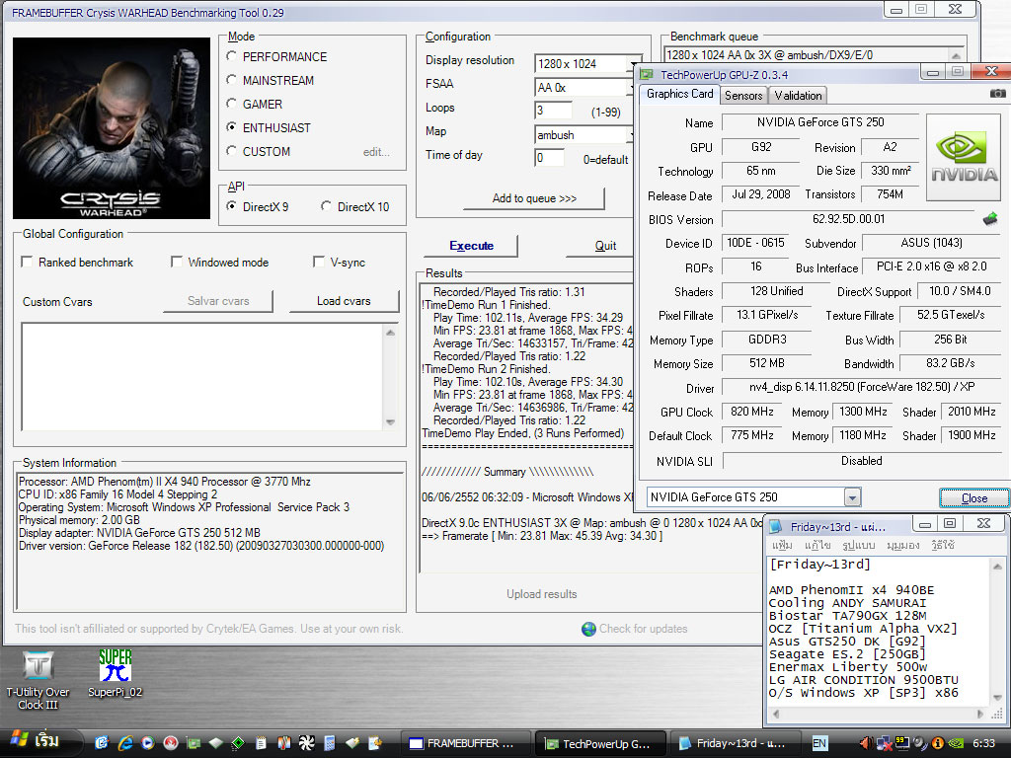Click the BIOS save chip icon in GPU-Z
Image resolution: width=1011 pixels, height=758 pixels.
point(989,219)
